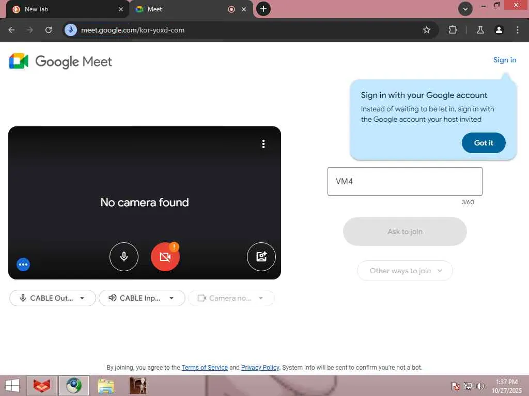This screenshot has height=396, width=529.
Task: Click the Chrome-like browser taskbar icon
Action: [x=74, y=386]
